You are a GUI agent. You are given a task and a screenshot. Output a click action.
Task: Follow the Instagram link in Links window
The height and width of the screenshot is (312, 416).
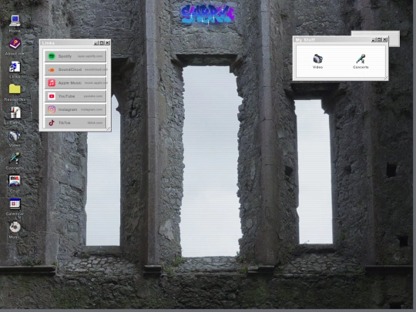coord(75,109)
